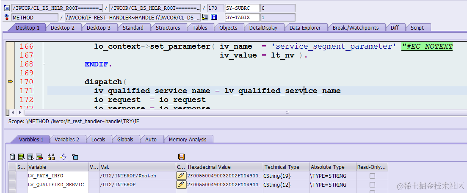Toggle Read-Only checkbox for LV_QUALIFIED_SERVIC row
Viewport: 467px width, 193px height.
372,185
